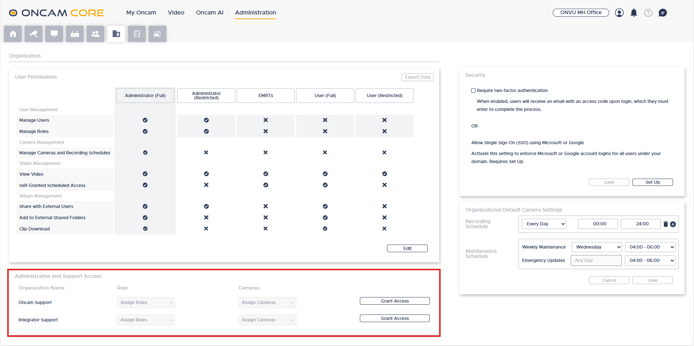694x346 pixels.
Task: Click Save in the Security panel
Action: tap(609, 182)
